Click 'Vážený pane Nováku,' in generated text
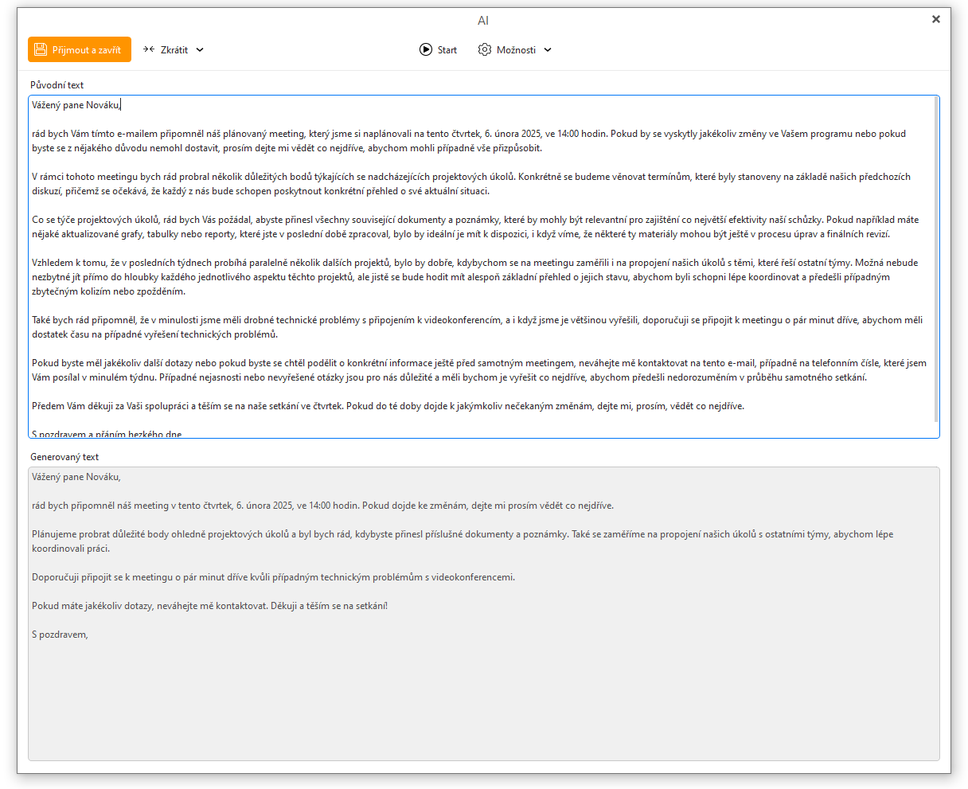Image resolution: width=968 pixels, height=789 pixels. [x=76, y=477]
